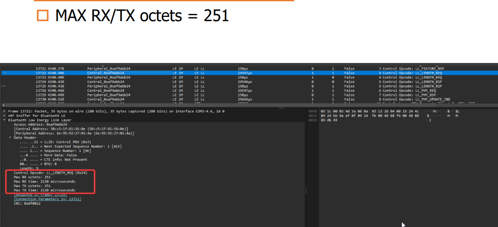Select the Max TX time field

click(x=44, y=191)
